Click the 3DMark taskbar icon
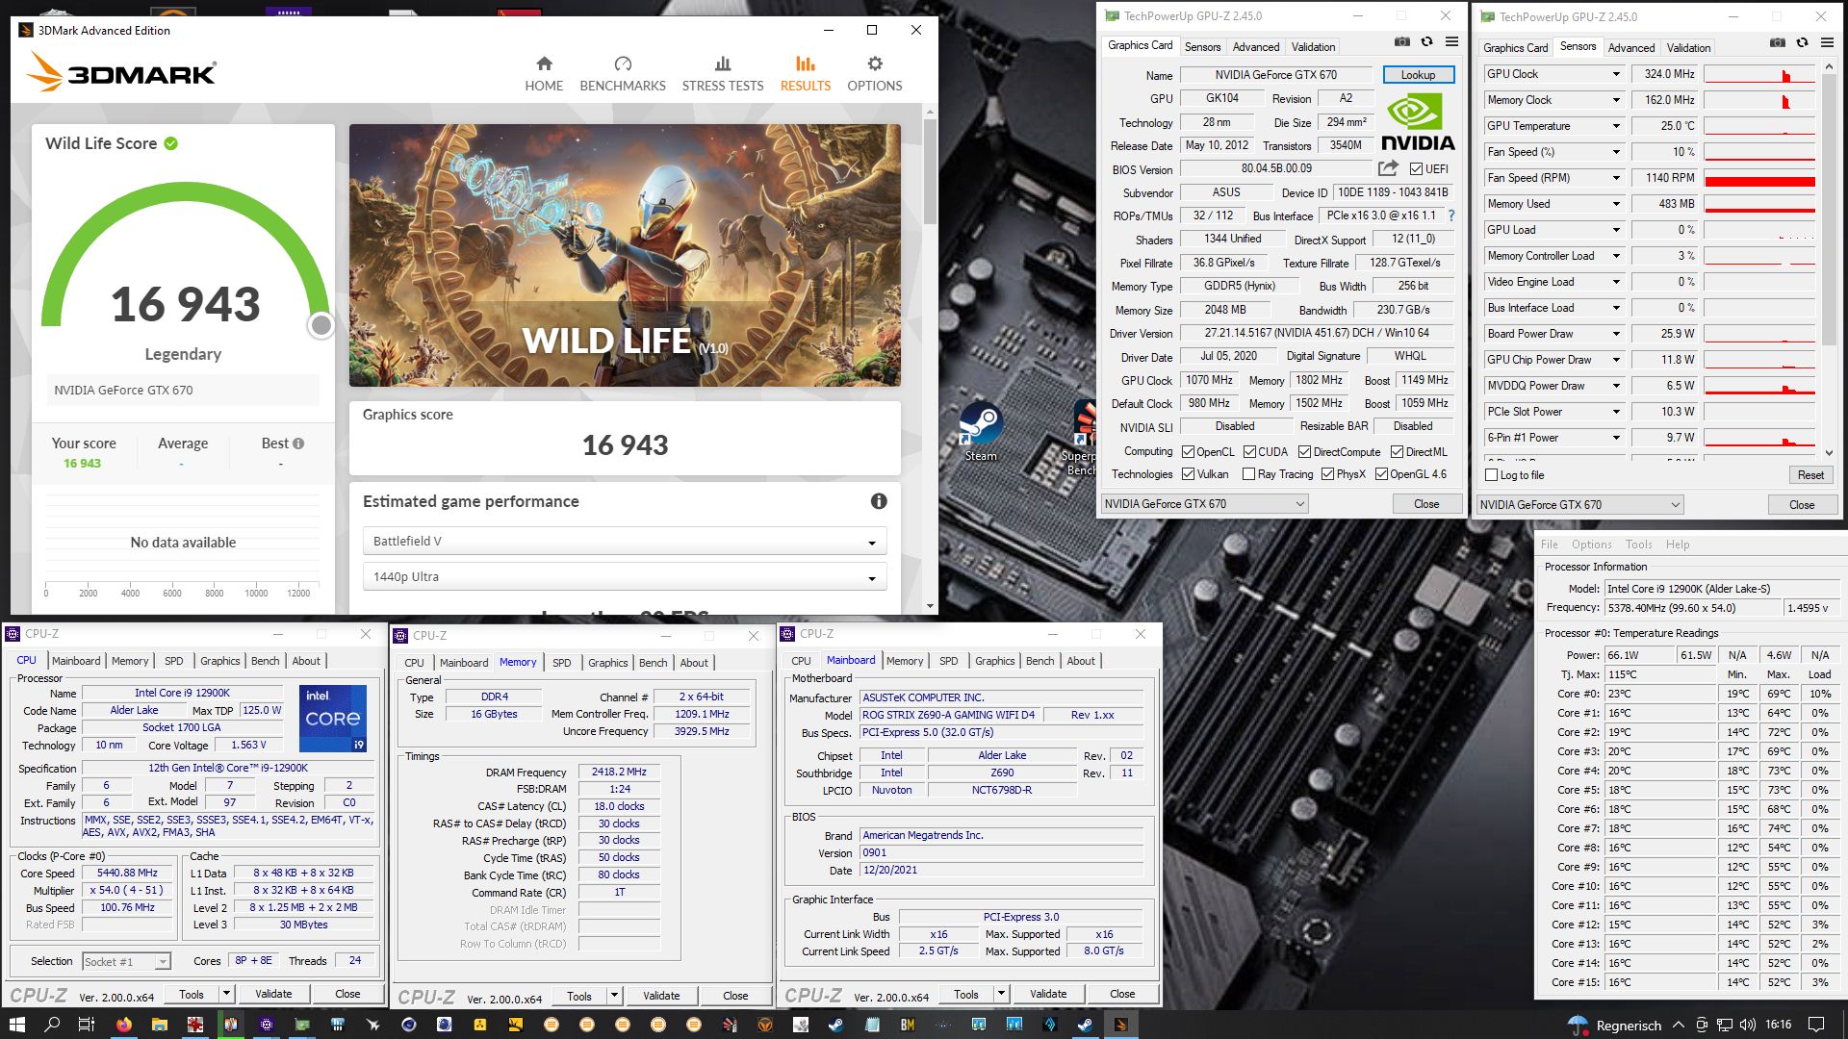1848x1039 pixels. (x=1121, y=1025)
